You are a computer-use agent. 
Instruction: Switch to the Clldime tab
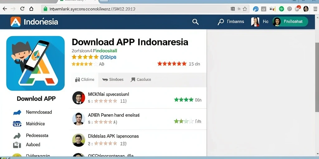pyautogui.click(x=85, y=80)
